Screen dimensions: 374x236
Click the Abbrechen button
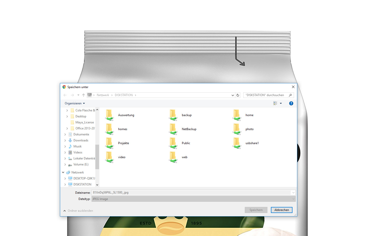pos(282,210)
